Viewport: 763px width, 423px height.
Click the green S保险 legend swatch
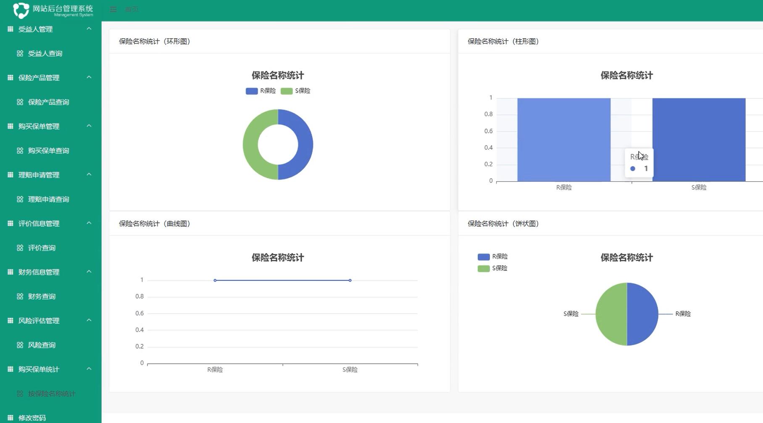point(287,91)
